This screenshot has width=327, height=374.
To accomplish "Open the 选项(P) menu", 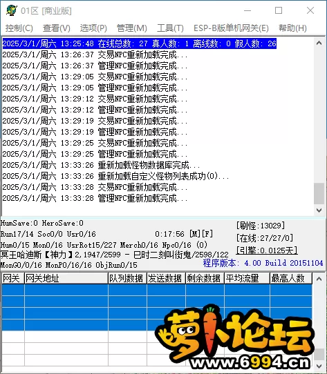I will 93,28.
